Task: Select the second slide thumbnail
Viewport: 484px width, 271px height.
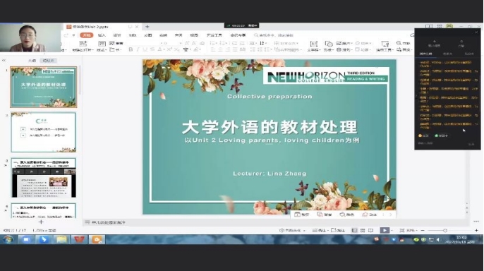Action: pos(44,132)
